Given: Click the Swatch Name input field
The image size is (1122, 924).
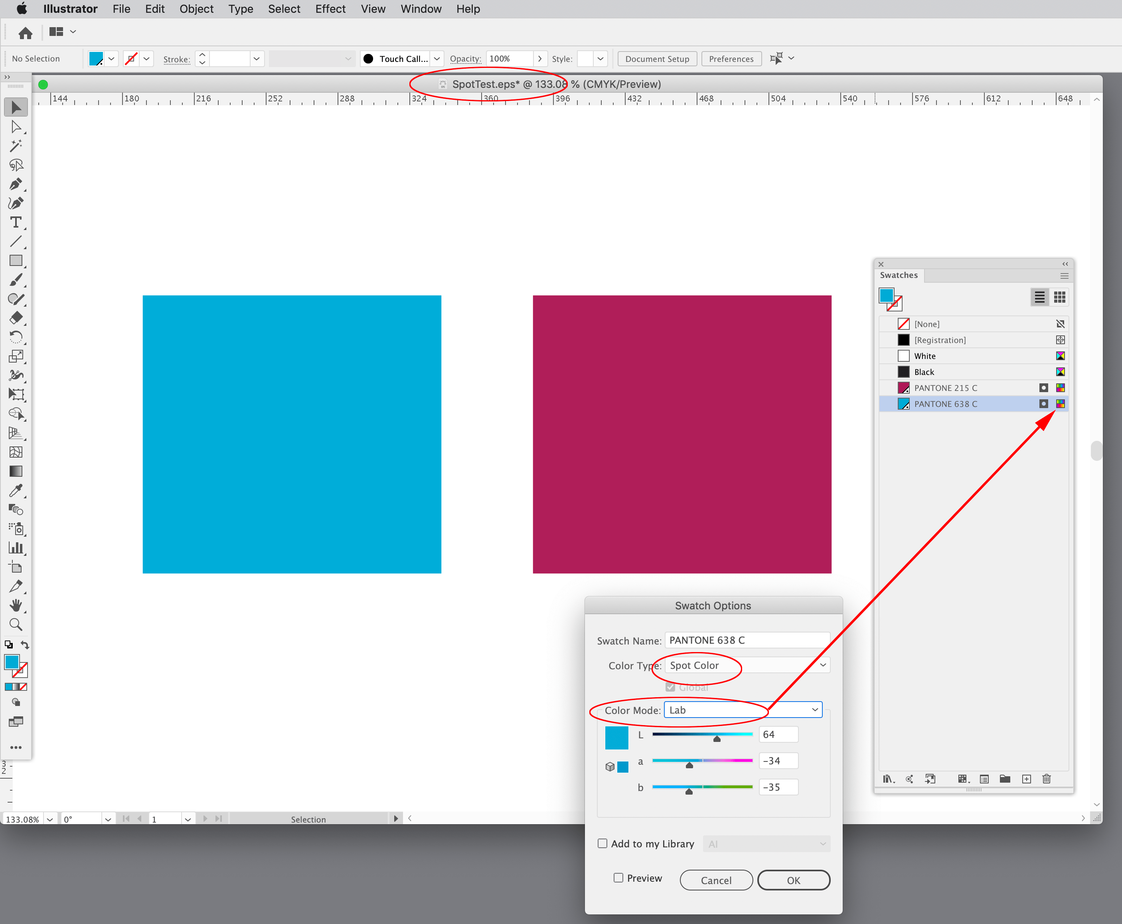Looking at the screenshot, I should [x=746, y=640].
